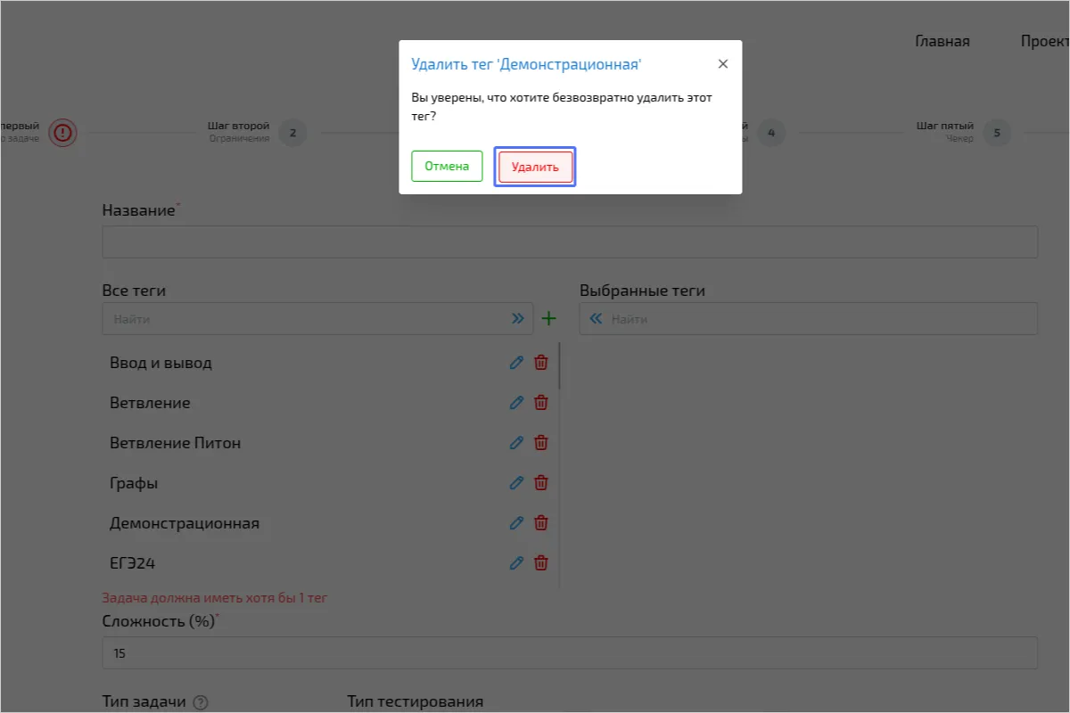Image resolution: width=1070 pixels, height=713 pixels.
Task: Edit the 'ЕГЭ24' tag with pencil icon
Action: tap(516, 562)
